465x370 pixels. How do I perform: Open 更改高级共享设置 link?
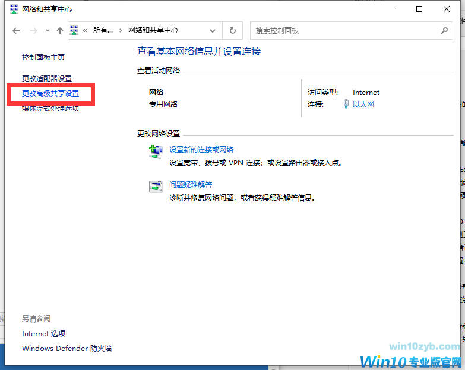point(50,94)
